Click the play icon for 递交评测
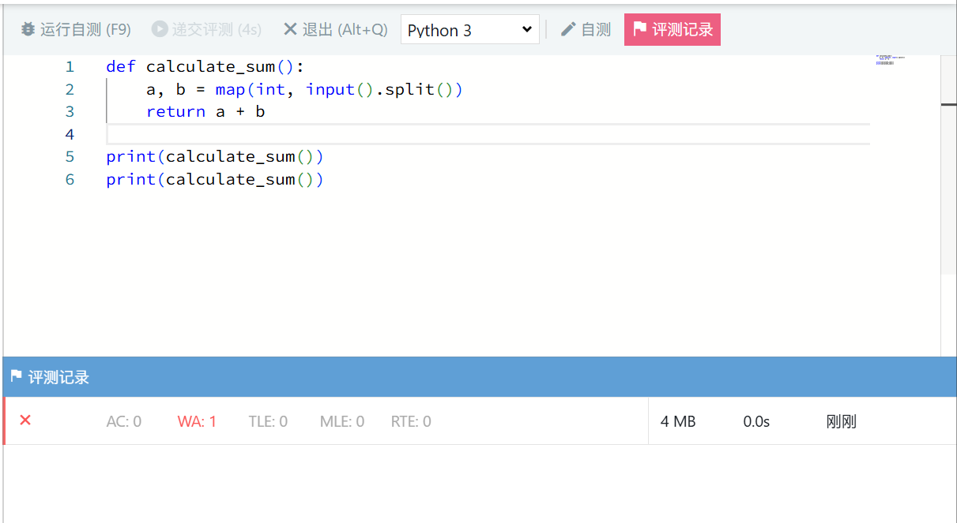Viewport: 957px width, 523px height. pos(160,30)
